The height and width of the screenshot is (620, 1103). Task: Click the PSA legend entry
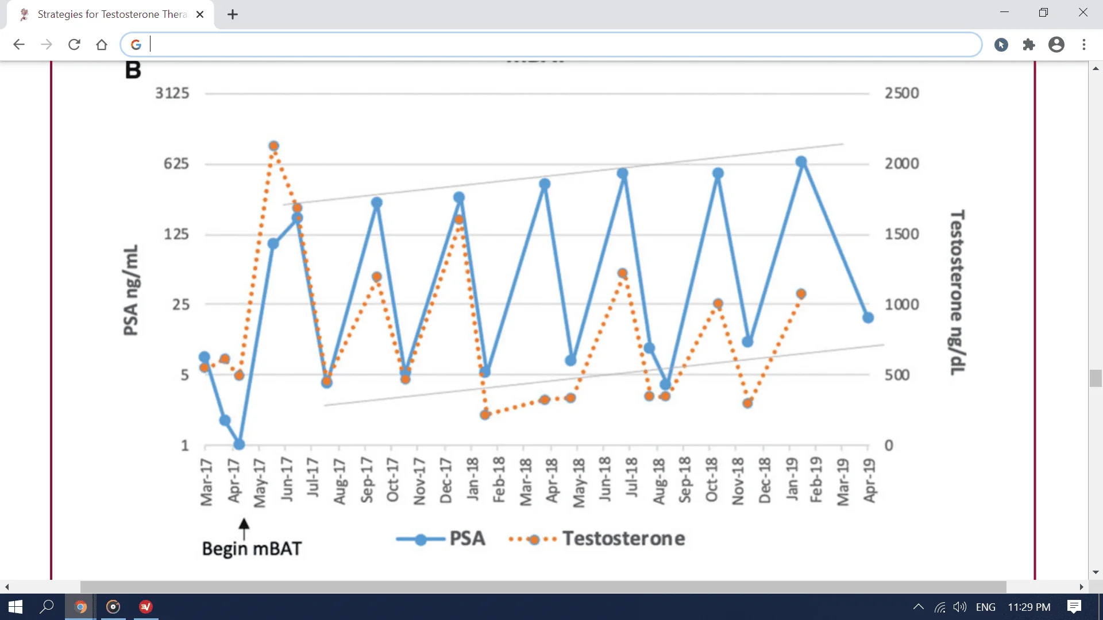pos(441,538)
